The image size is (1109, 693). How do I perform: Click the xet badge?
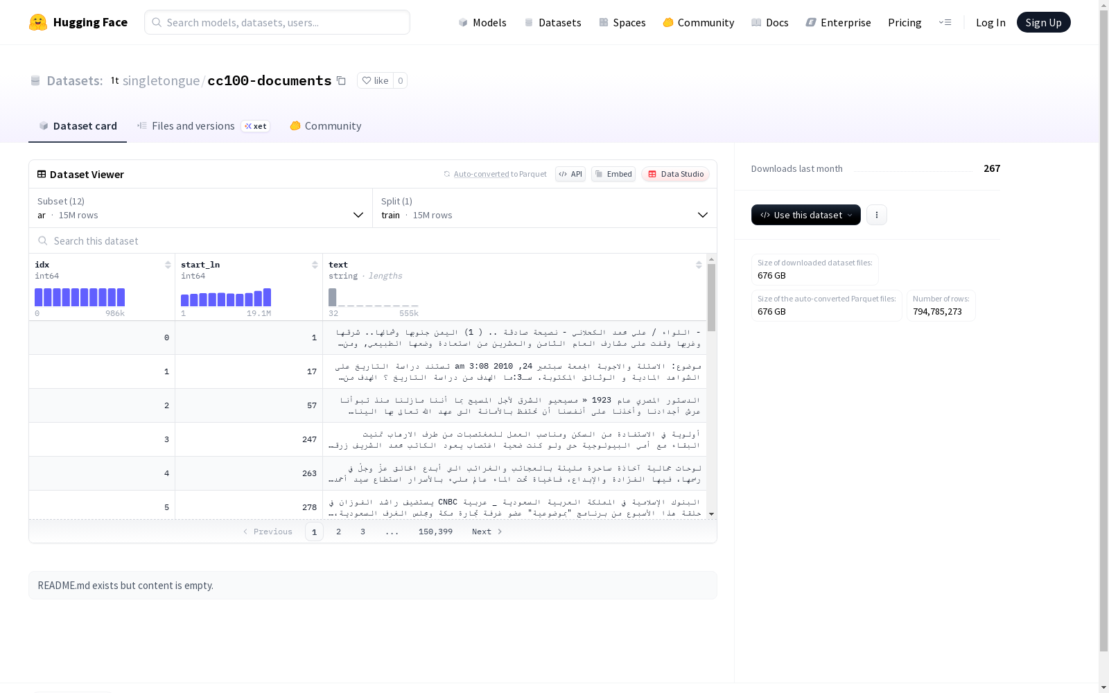click(255, 126)
